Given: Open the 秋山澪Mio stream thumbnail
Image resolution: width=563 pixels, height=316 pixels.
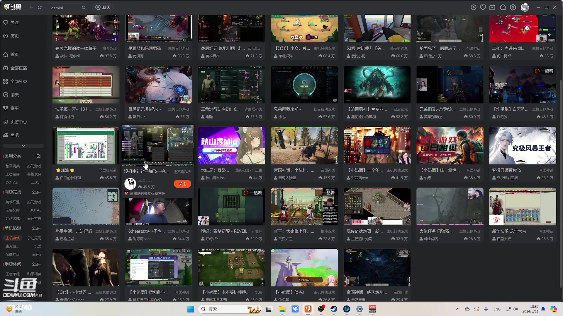Looking at the screenshot, I should [x=232, y=146].
